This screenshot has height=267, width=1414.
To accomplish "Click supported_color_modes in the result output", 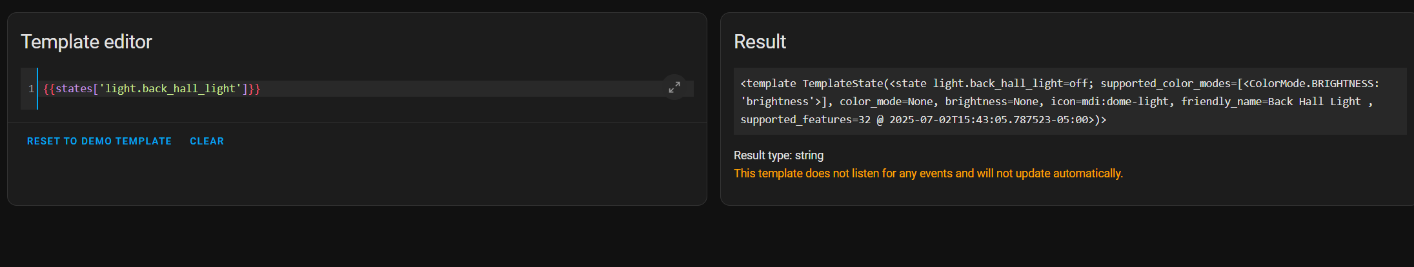I will 1166,83.
